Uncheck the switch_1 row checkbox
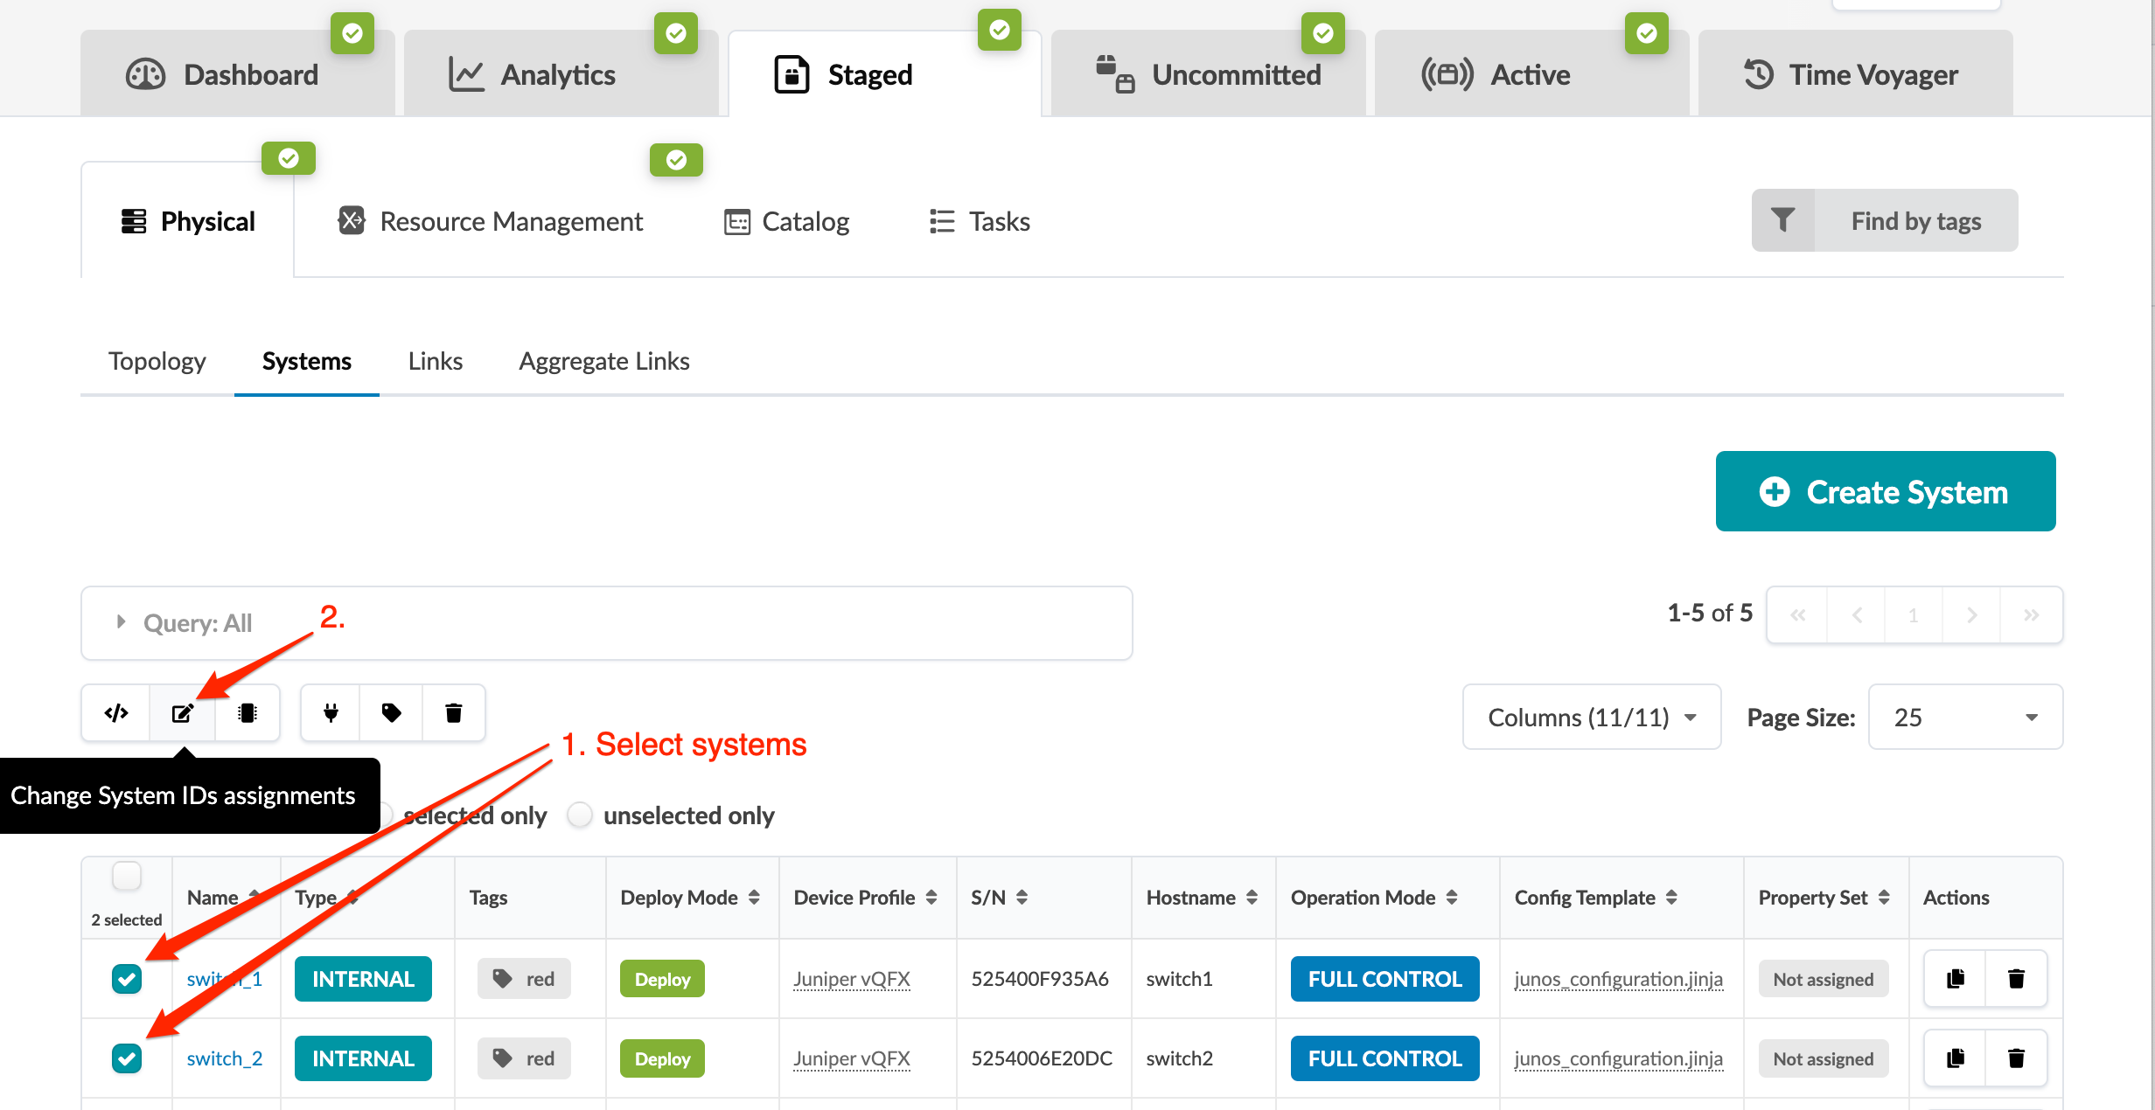 [x=127, y=979]
